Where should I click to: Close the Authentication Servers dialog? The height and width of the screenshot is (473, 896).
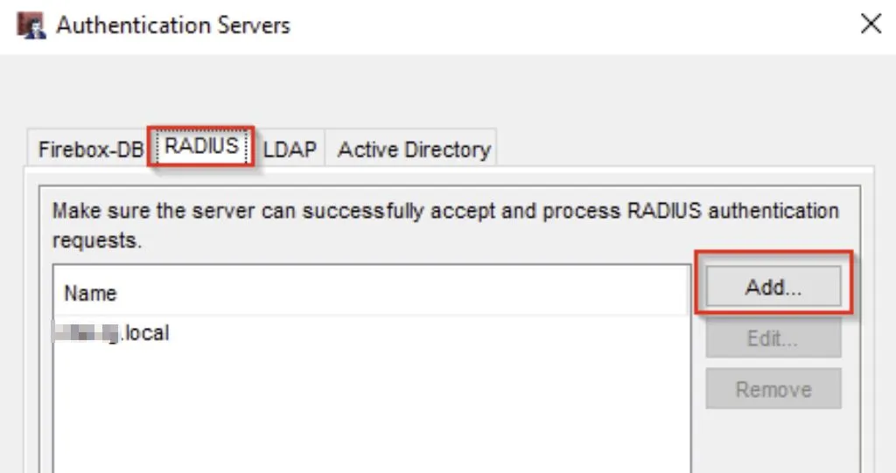[871, 24]
